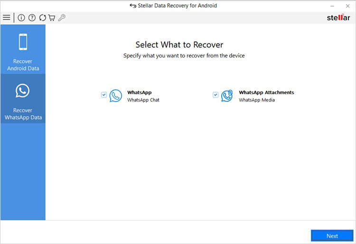This screenshot has height=244, width=356.
Task: Click the info (i) toolbar icon
Action: [21, 18]
